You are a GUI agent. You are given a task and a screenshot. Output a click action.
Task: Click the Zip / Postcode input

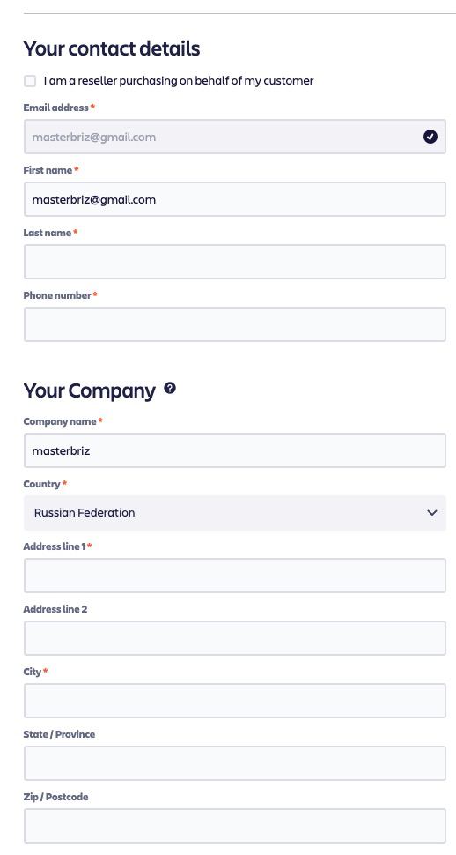(x=235, y=826)
